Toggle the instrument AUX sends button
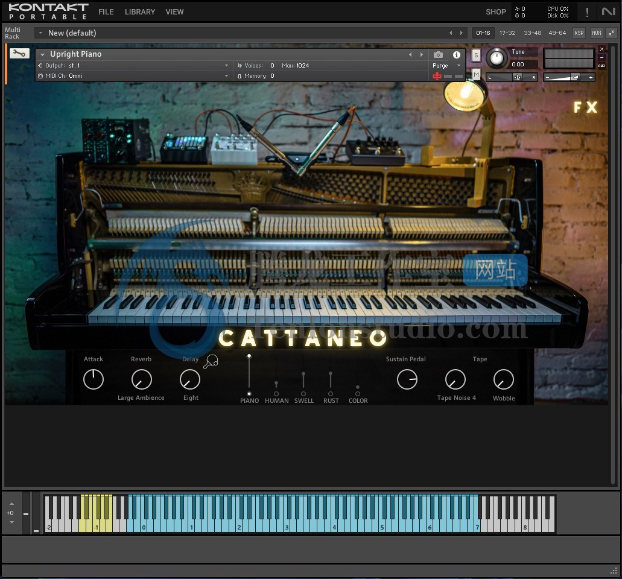This screenshot has width=622, height=579. [x=601, y=66]
